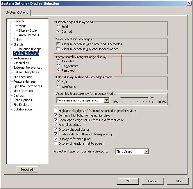Viewport: 193px width, 189px height.
Task: Select External References in the tree
Action: (x=28, y=68)
